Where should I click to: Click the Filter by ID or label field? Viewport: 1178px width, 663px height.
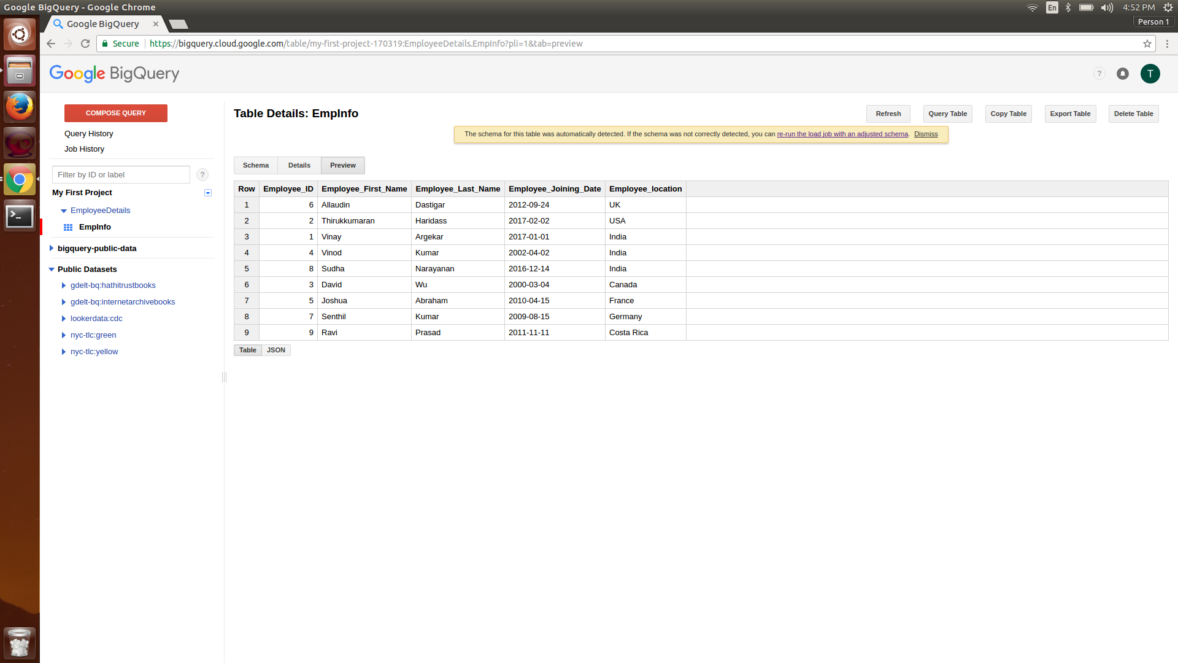pyautogui.click(x=121, y=175)
